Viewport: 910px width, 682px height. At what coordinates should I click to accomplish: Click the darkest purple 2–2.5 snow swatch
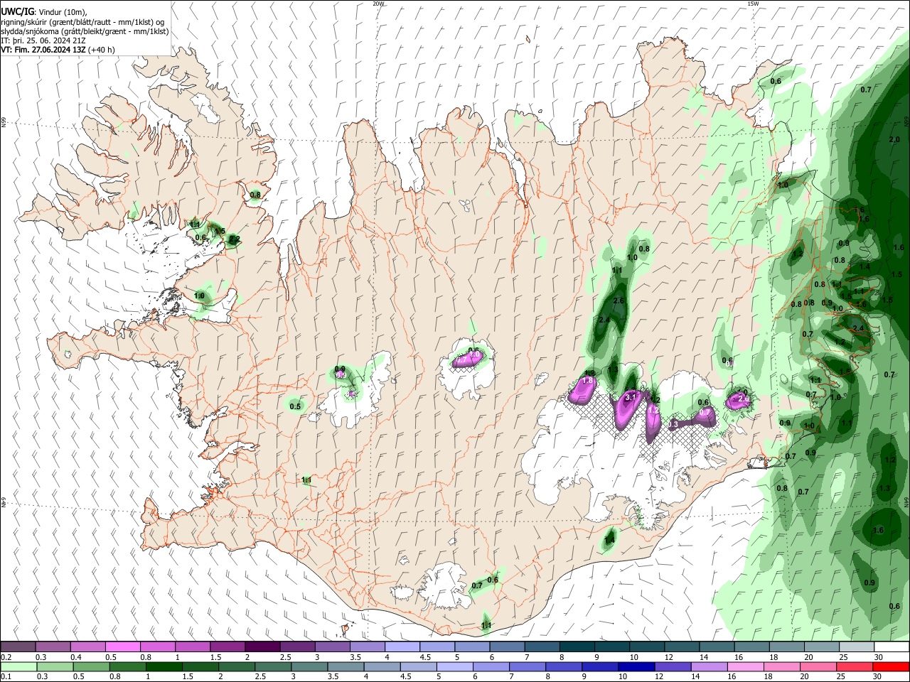coord(262,646)
